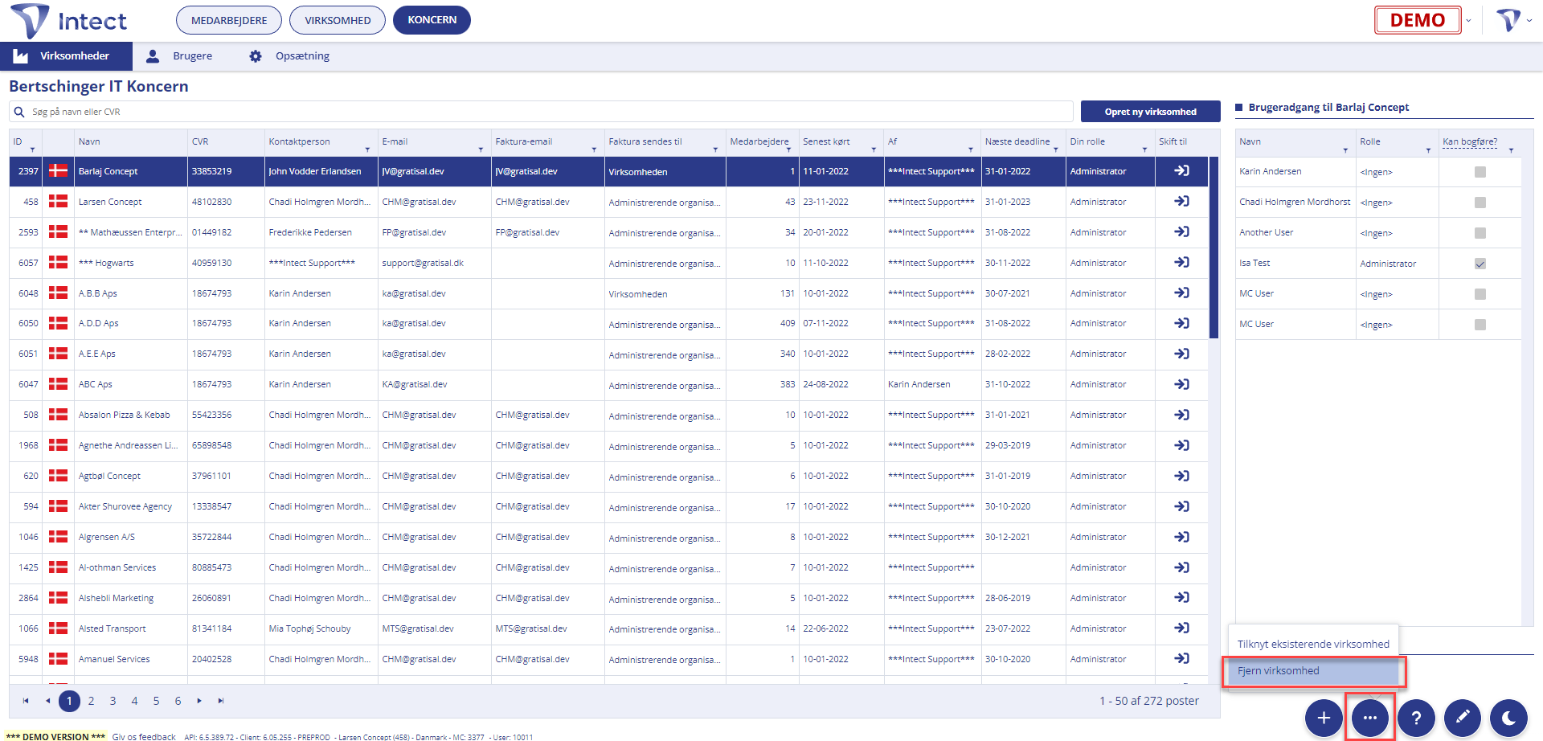Select the Agtbøl Concept row name
The width and height of the screenshot is (1543, 741).
point(109,476)
